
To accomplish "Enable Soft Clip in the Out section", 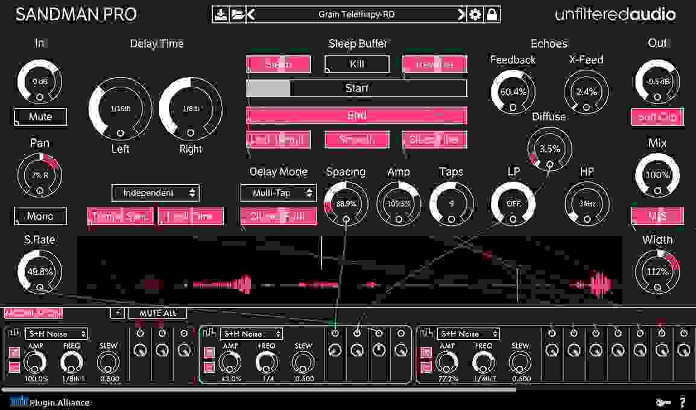I will 657,117.
